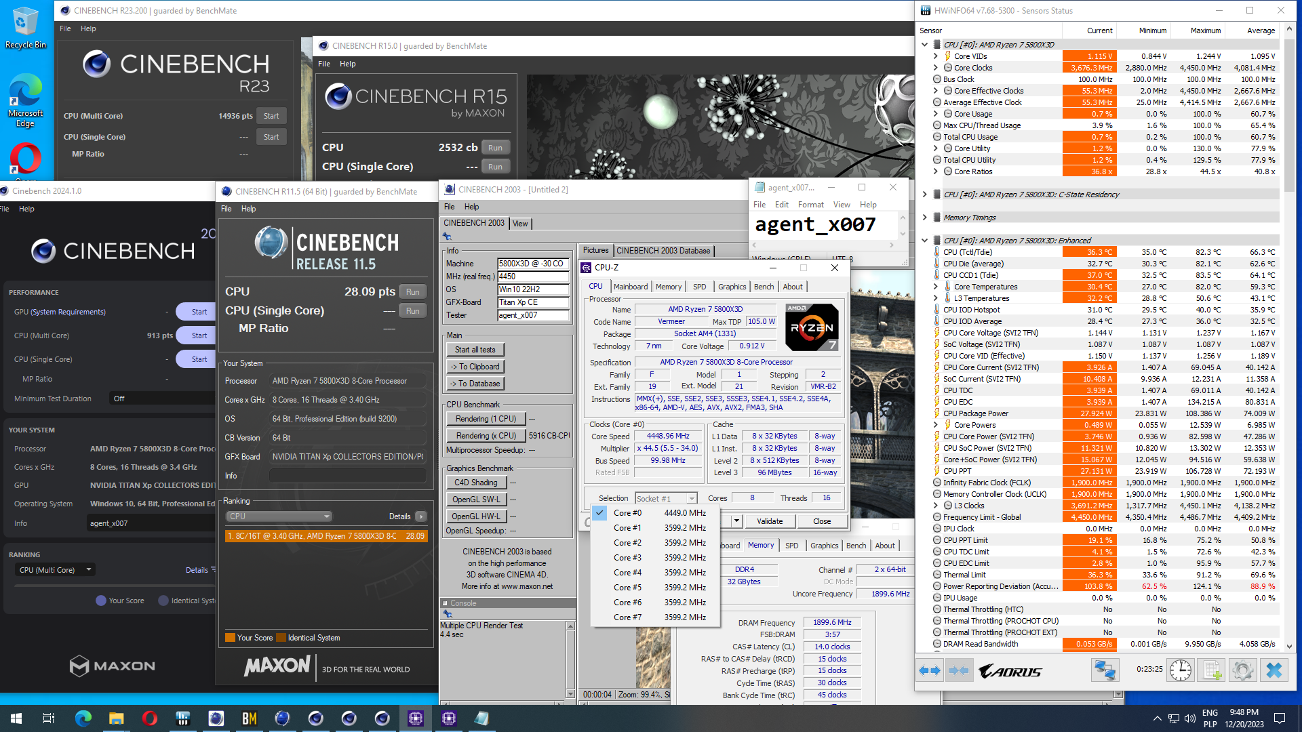The width and height of the screenshot is (1302, 732).
Task: Open HWiNFO sensor settings gear icon
Action: pos(1242,670)
